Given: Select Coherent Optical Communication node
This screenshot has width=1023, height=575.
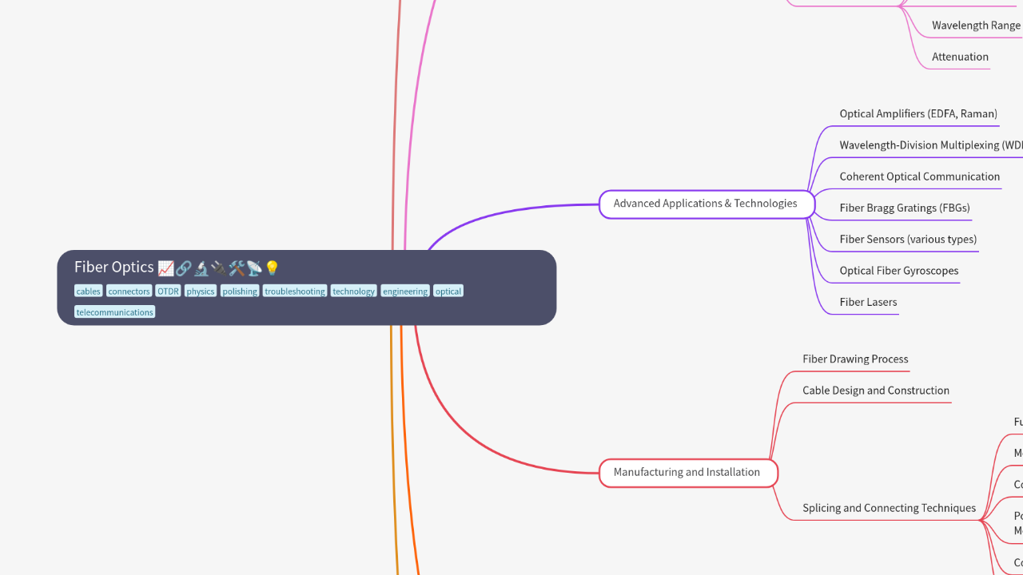Looking at the screenshot, I should point(920,176).
